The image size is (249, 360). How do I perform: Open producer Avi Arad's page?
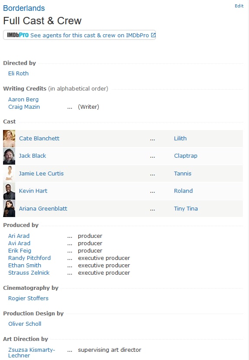19,243
